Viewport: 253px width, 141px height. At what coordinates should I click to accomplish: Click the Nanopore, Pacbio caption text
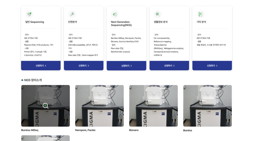click(x=85, y=130)
